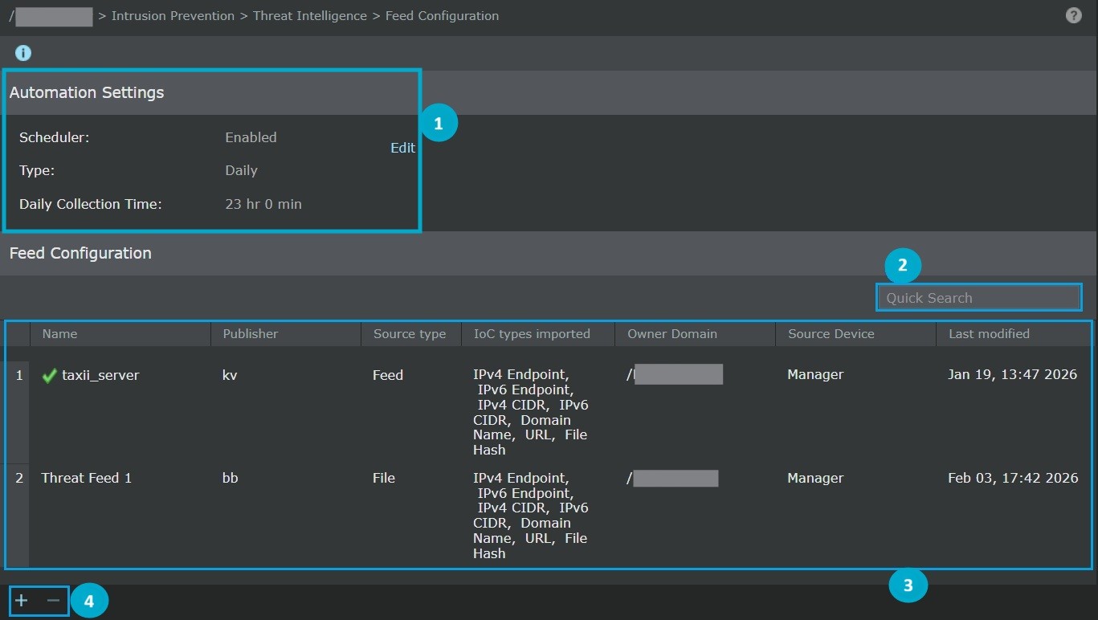Click Type value 'Daily'
This screenshot has height=620, width=1098.
[241, 170]
